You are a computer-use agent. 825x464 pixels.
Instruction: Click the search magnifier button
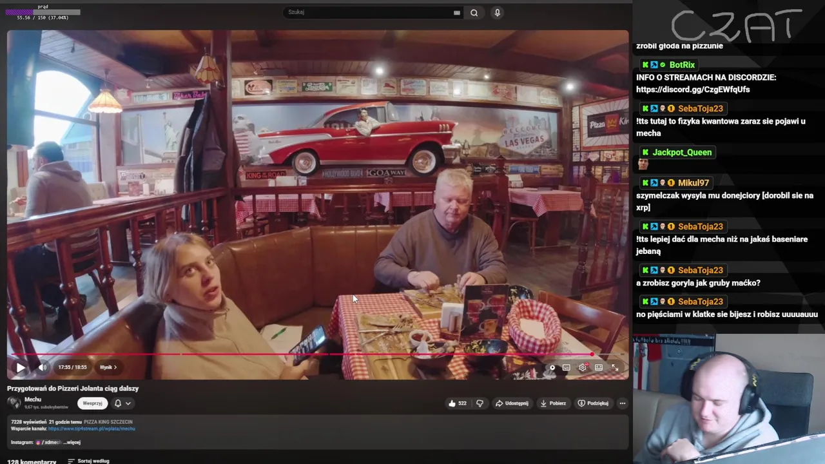(474, 12)
